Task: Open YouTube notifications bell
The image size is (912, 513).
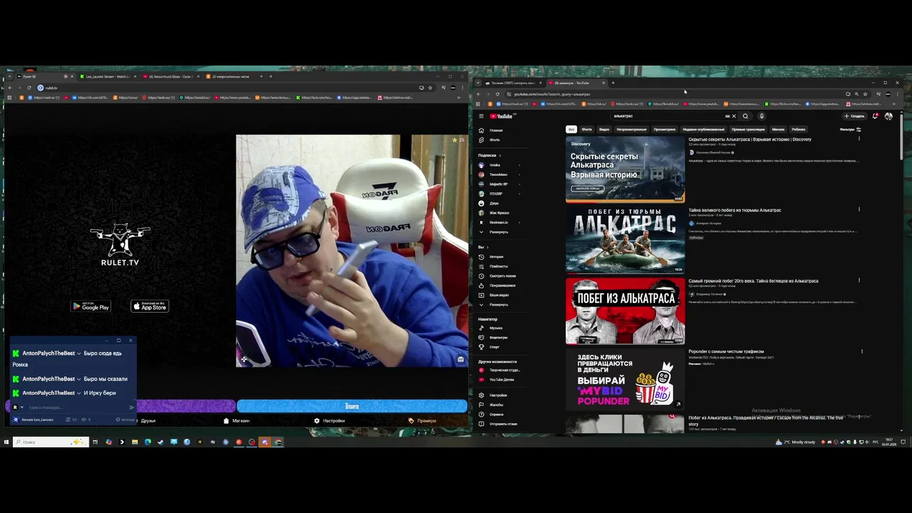Action: pyautogui.click(x=875, y=116)
